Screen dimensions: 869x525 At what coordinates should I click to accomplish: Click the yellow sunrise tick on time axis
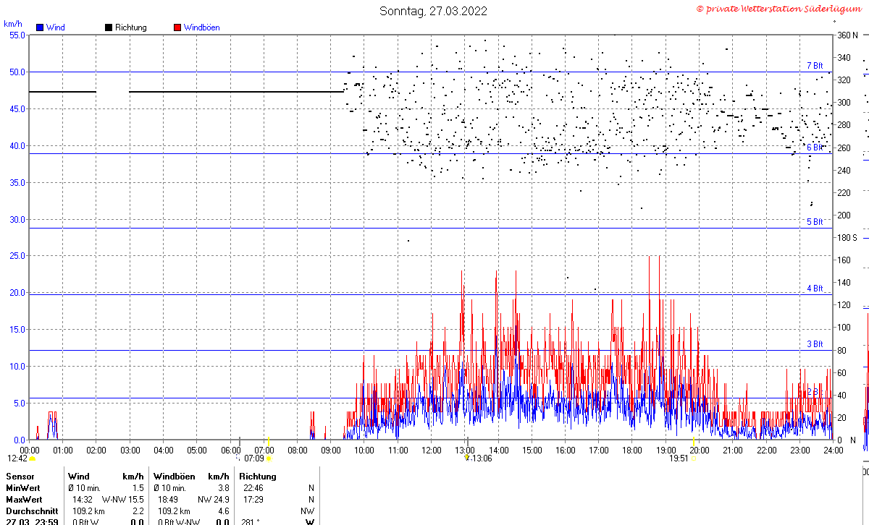coord(269,440)
